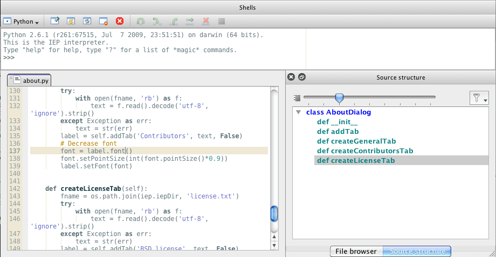Click the outline level slider handle
496x257 pixels.
(x=339, y=98)
